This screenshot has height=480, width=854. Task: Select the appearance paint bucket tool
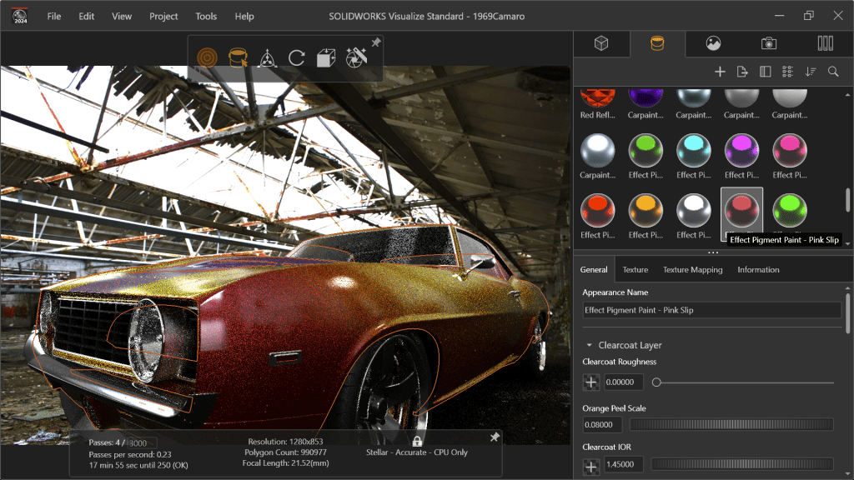238,57
